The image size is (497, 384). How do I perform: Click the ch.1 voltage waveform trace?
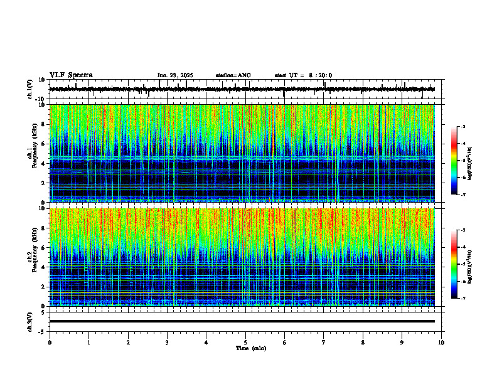tap(242, 89)
